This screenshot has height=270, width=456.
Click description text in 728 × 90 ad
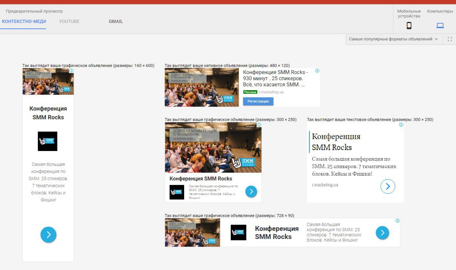(334, 232)
